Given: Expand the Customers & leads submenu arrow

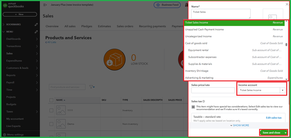Looking at the screenshot, I should click(37, 68).
